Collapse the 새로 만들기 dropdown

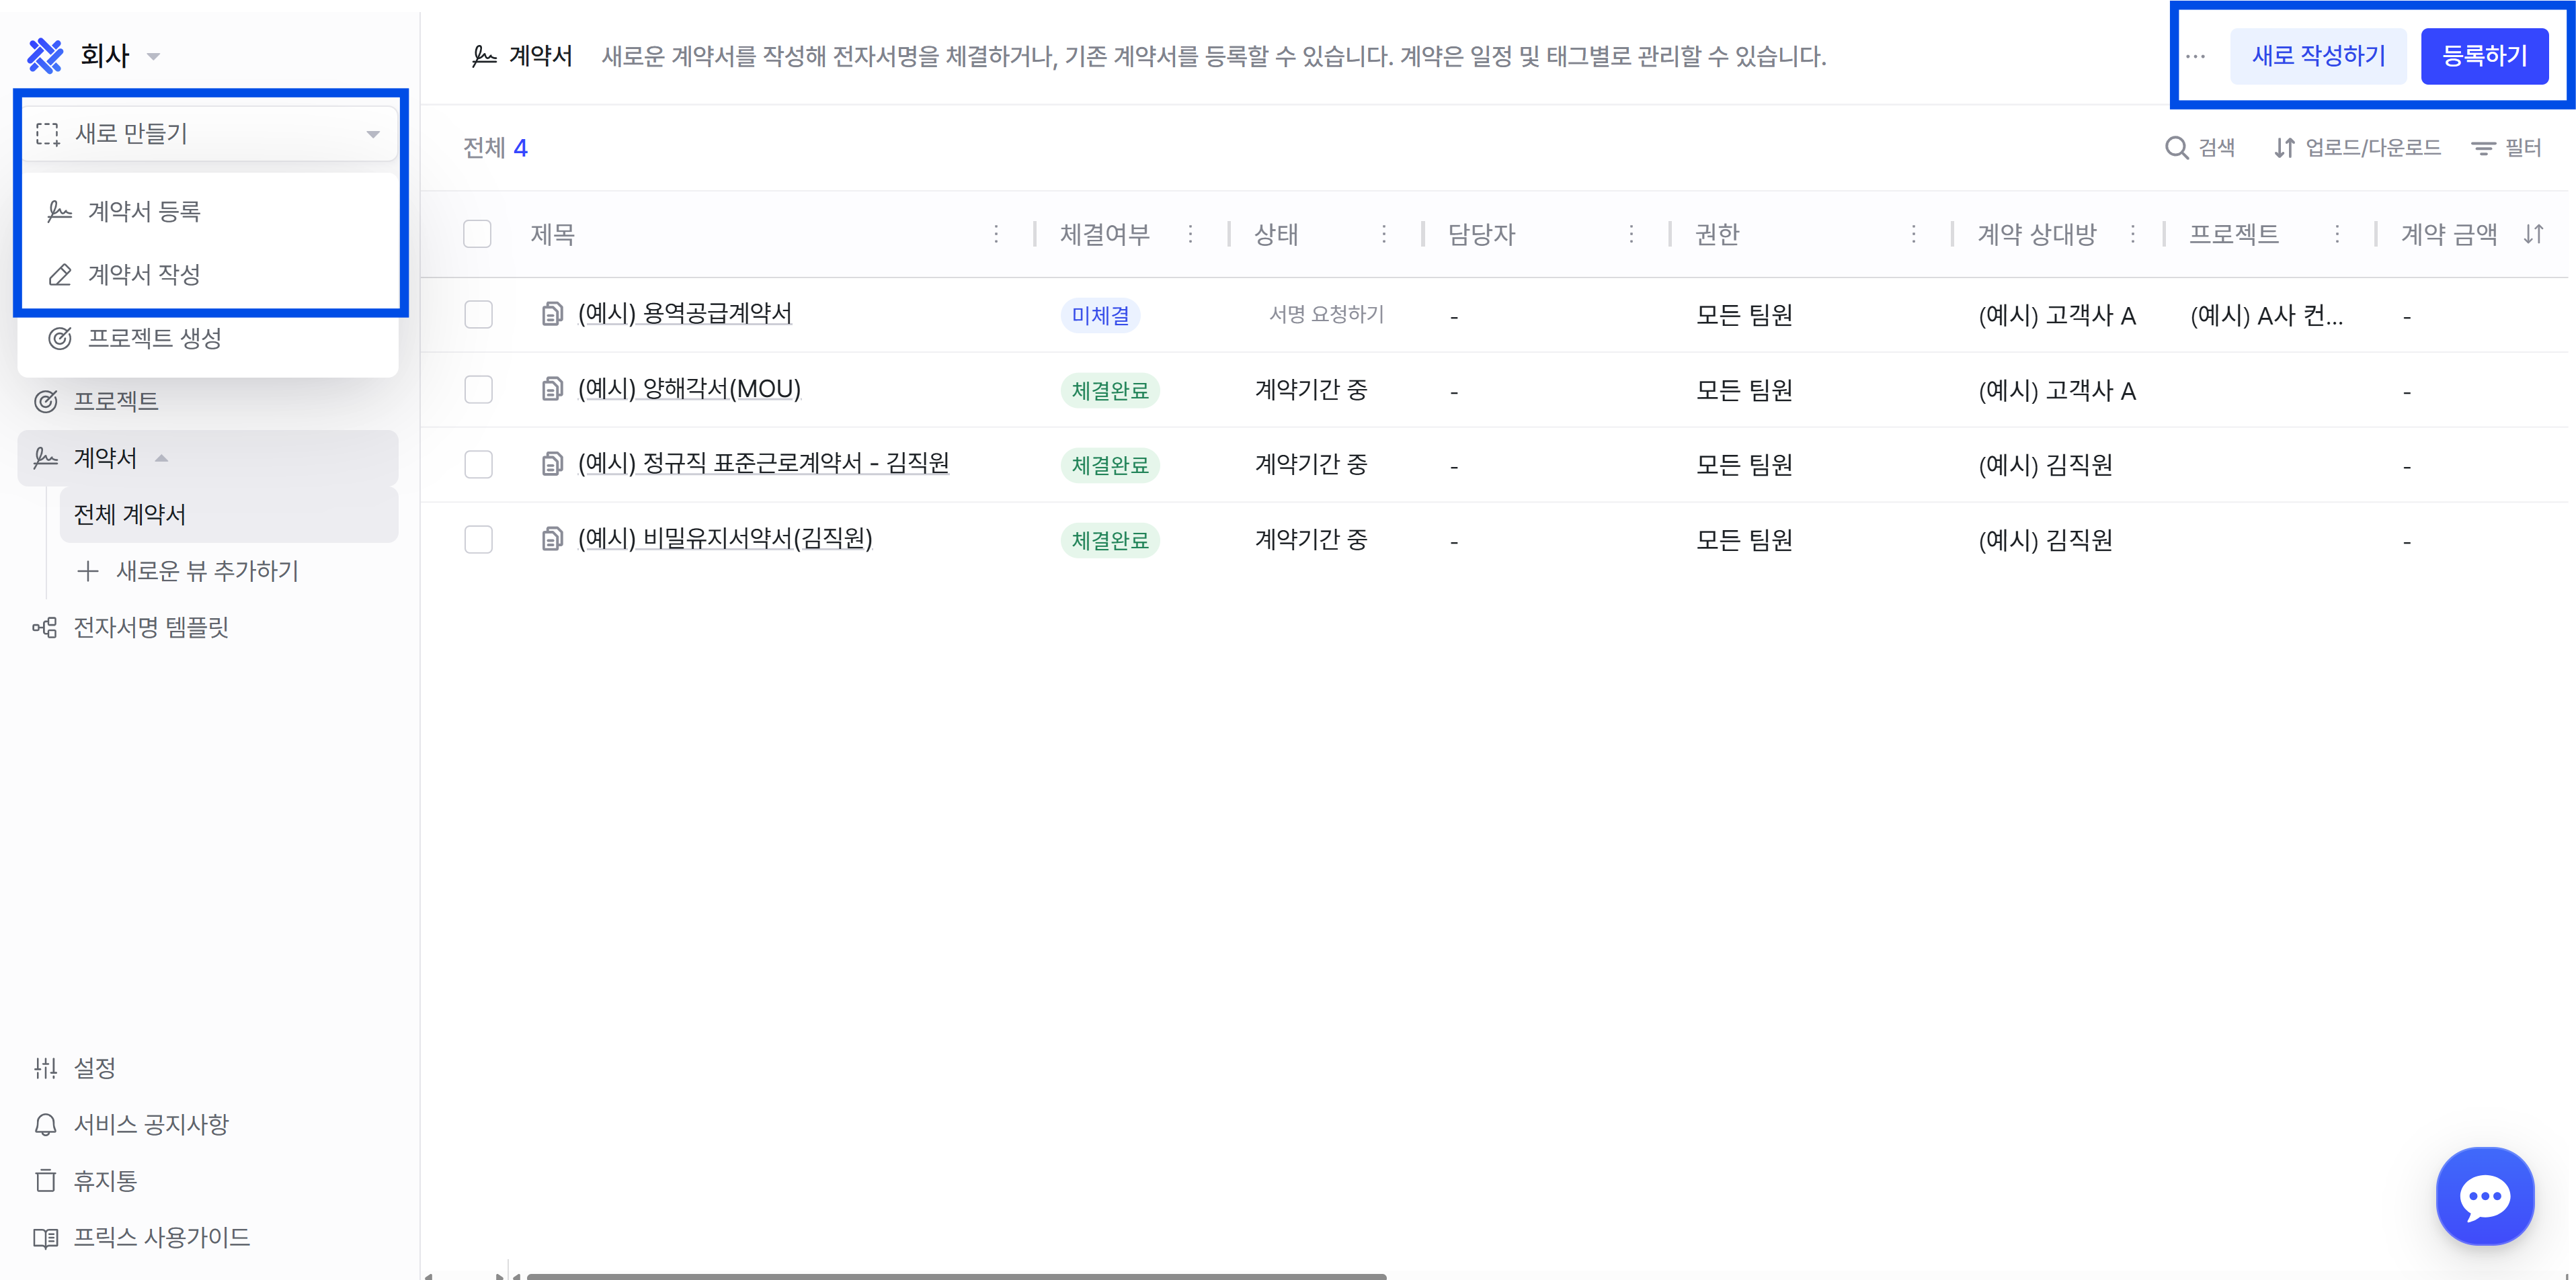372,134
